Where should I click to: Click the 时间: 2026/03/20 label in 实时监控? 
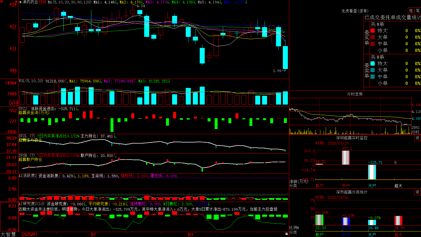tap(332, 143)
